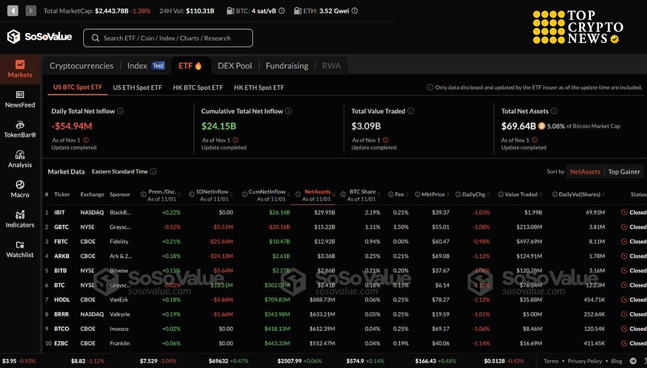
Task: Show info for Total Net Assets
Action: pyautogui.click(x=554, y=111)
